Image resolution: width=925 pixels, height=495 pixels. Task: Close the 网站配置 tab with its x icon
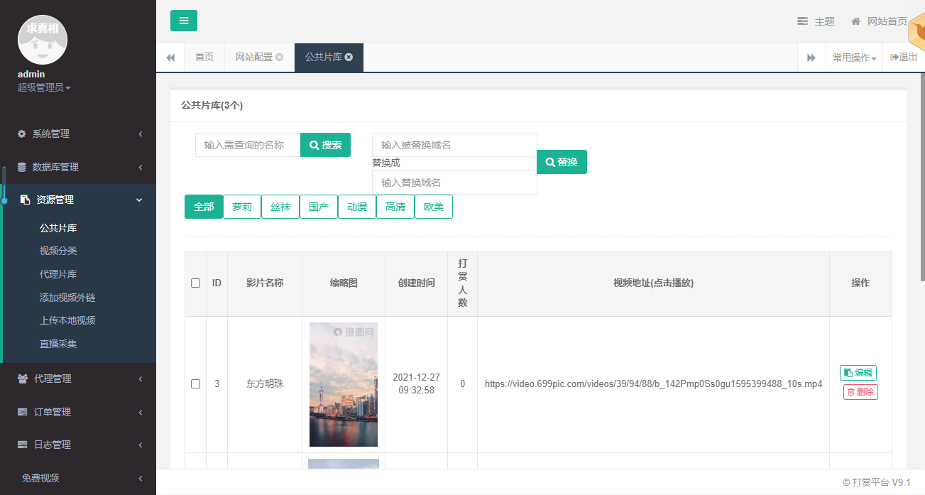tap(280, 58)
